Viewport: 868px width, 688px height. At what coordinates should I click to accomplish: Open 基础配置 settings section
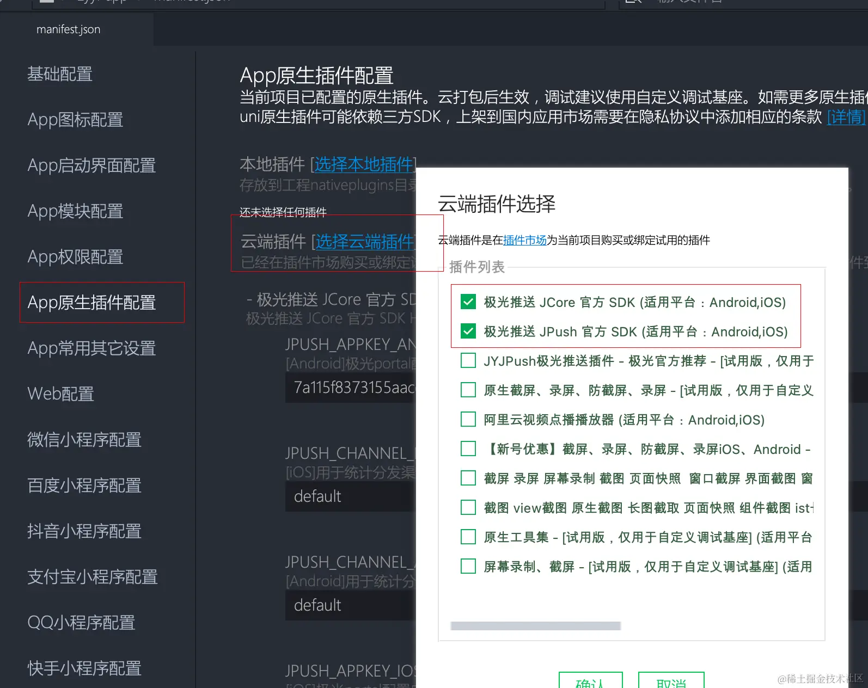60,74
